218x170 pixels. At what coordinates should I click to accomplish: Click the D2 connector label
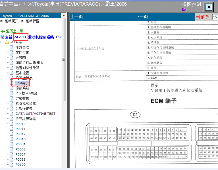pyautogui.click(x=135, y=115)
